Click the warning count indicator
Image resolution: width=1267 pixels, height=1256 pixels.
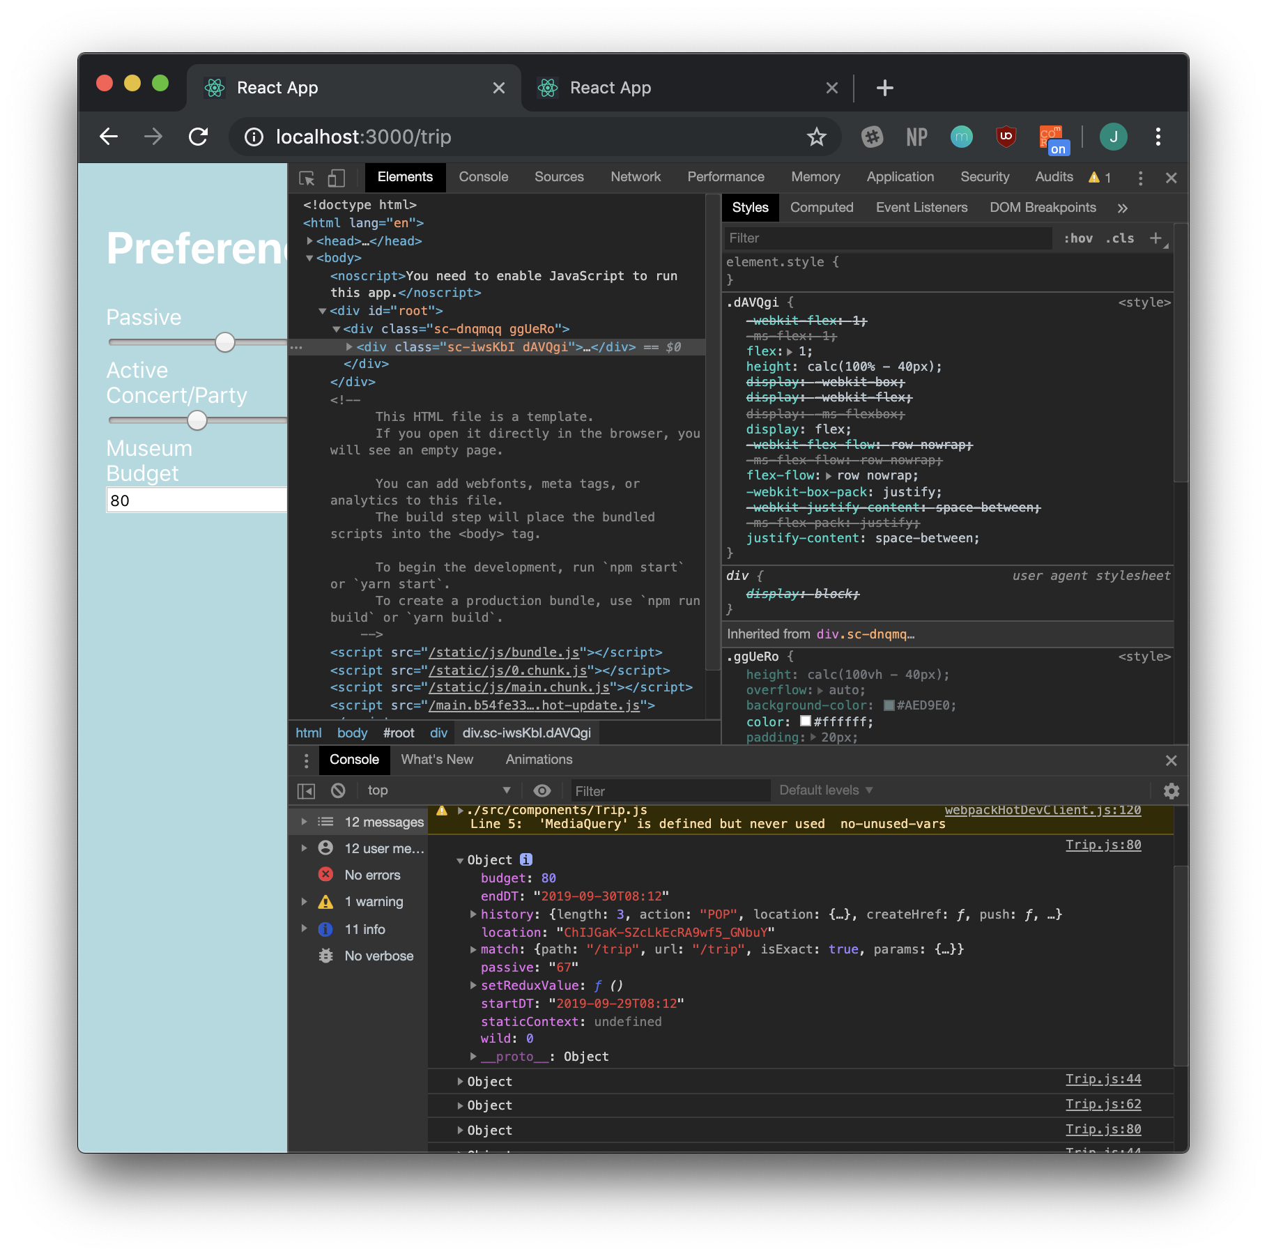click(1100, 178)
